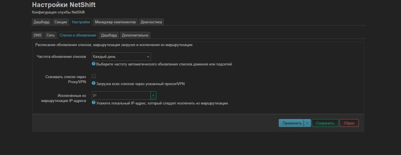Image resolution: width=401 pixels, height=155 pixels.
Task: Go to the Диагностика tab
Action: [x=151, y=22]
